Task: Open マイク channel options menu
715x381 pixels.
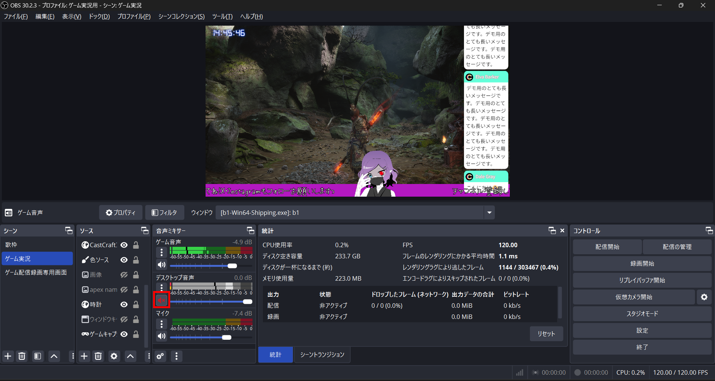Action: pos(161,324)
